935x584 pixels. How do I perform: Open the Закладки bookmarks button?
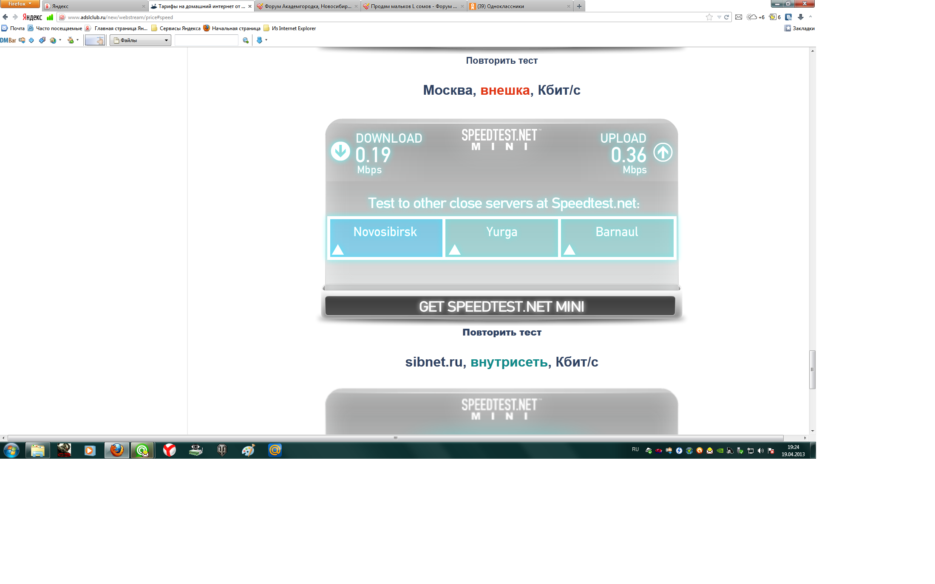point(799,28)
